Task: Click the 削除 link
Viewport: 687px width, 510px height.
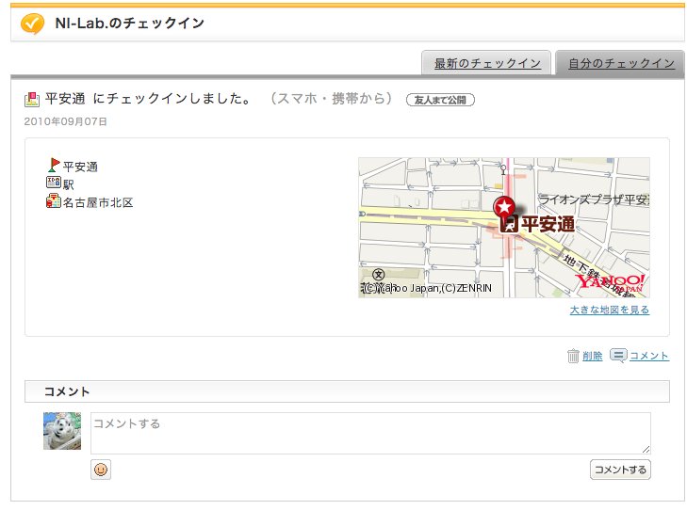Action: pyautogui.click(x=592, y=357)
